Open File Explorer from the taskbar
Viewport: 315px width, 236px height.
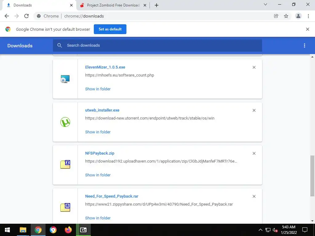pos(23,230)
